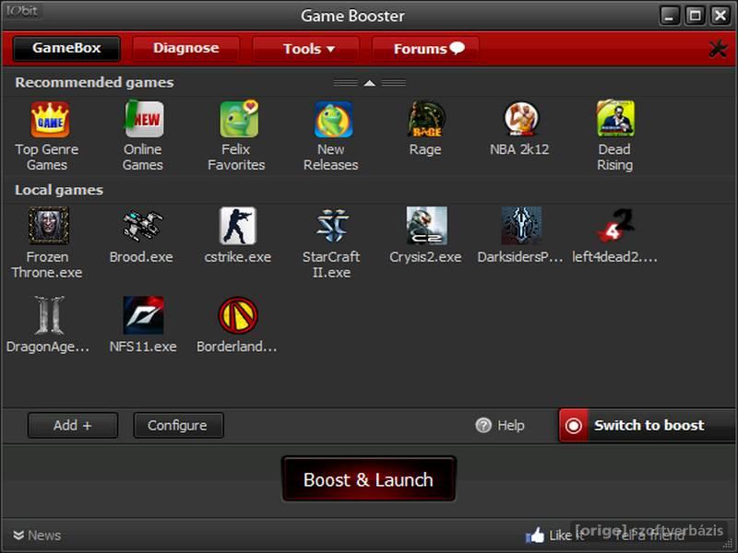Open settings via wrench tools icon

[x=718, y=49]
